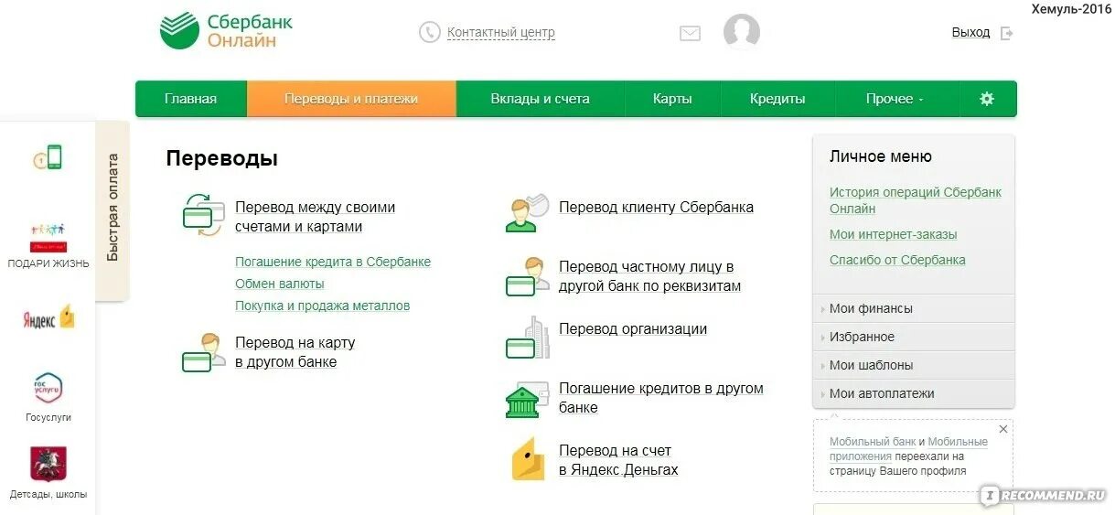The width and height of the screenshot is (1115, 515).
Task: Click the Госуслуги label in sidebar
Action: tap(48, 418)
